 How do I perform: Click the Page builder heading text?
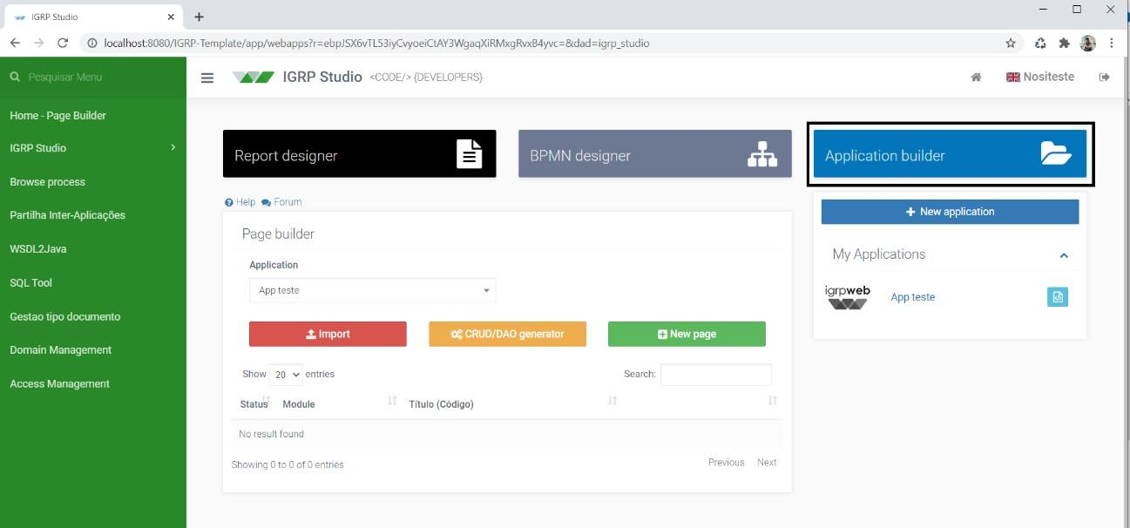point(278,234)
